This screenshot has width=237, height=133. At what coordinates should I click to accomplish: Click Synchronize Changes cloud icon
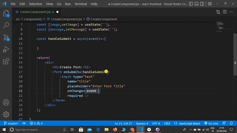24,123
